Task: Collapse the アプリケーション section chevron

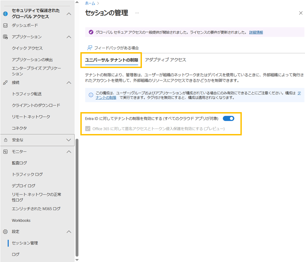Action: [x=69, y=37]
